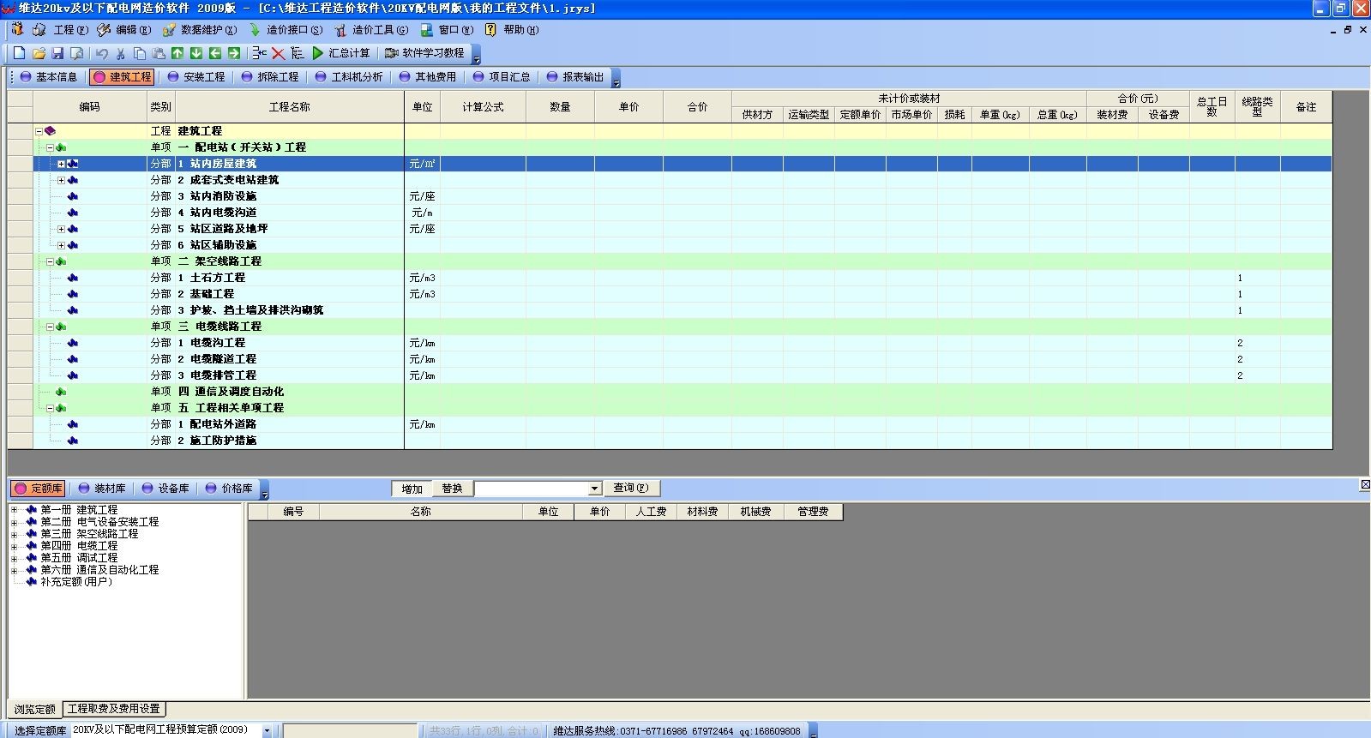Click the Print preview toolbar icon
This screenshot has width=1371, height=738.
77,53
